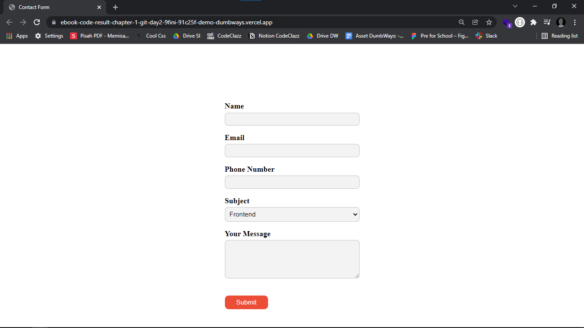The height and width of the screenshot is (328, 584).
Task: Click the Your Message text area
Action: [x=292, y=259]
